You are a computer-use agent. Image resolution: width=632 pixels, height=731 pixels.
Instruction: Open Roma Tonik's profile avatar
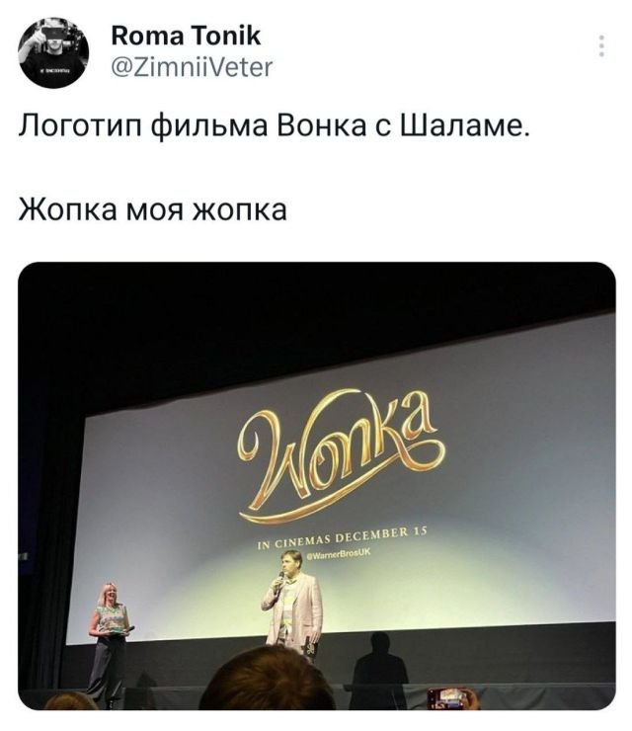(53, 52)
